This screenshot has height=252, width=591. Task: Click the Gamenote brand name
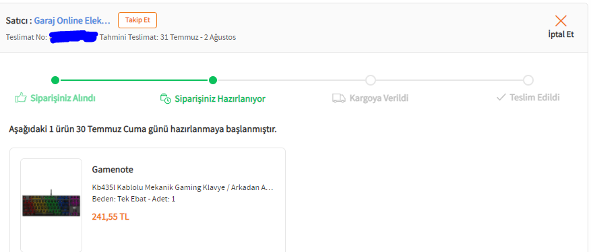click(x=113, y=170)
